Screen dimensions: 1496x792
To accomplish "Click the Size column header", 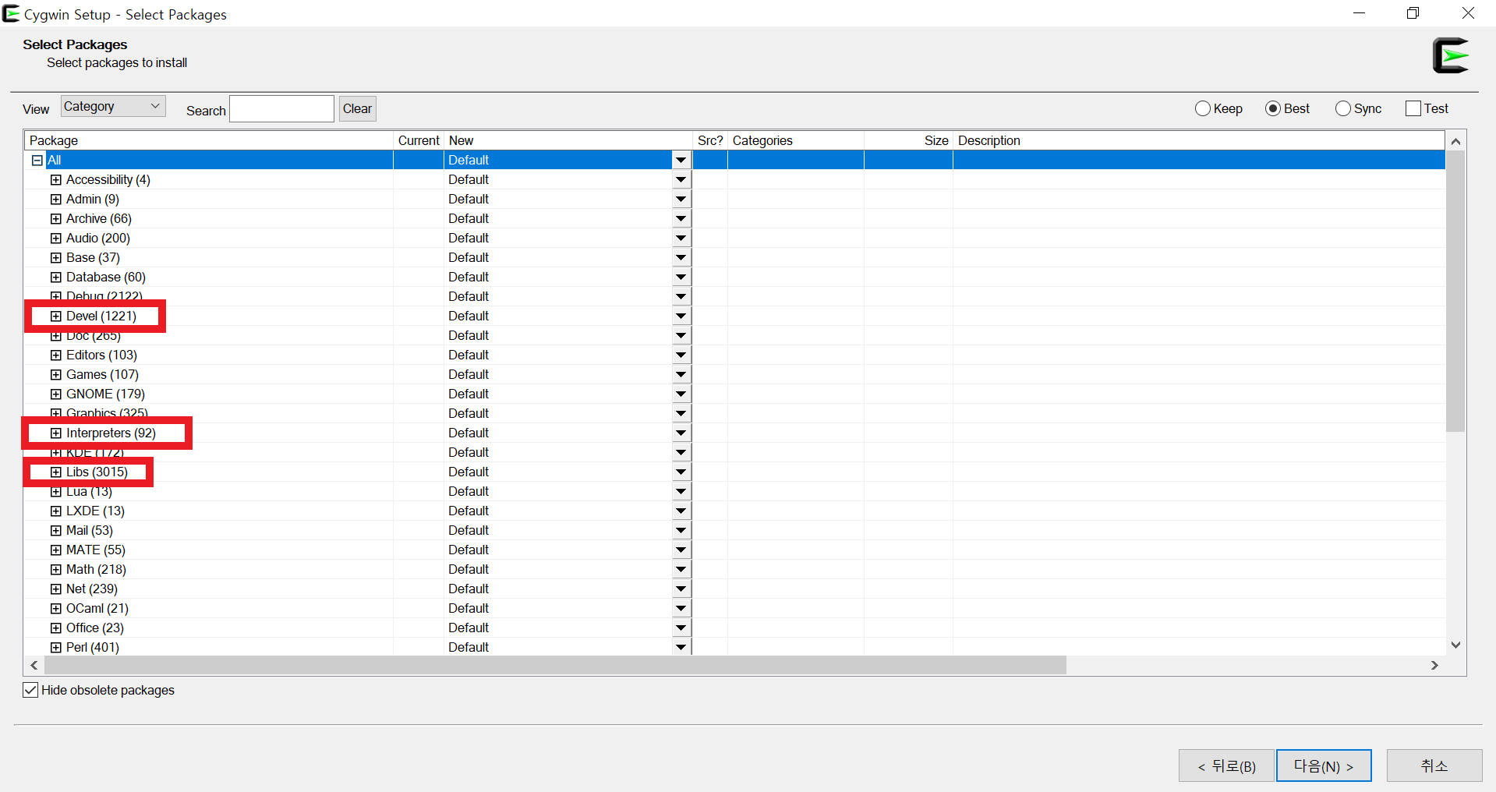I will [x=909, y=141].
